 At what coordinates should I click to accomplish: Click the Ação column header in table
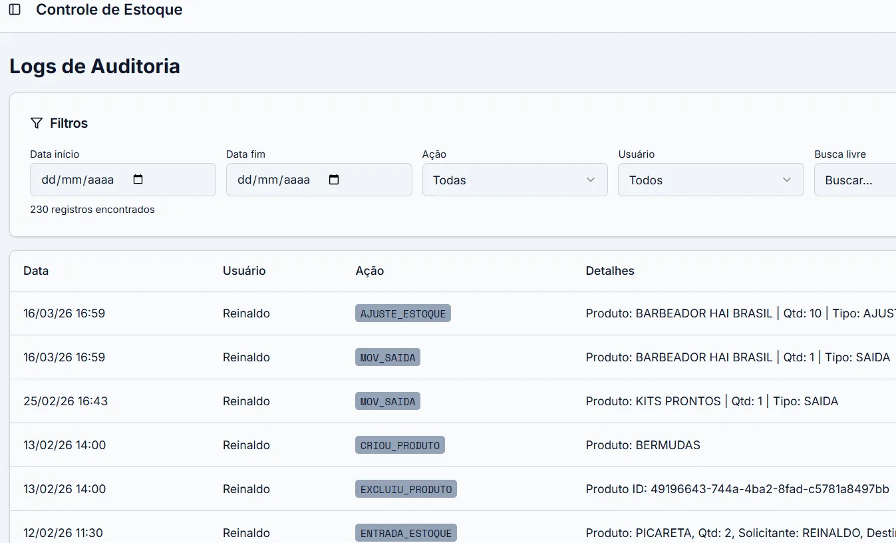coord(370,271)
